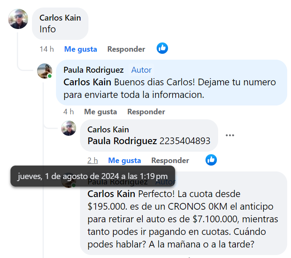The image size is (291, 258).
Task: Open Paula Rodriguez profile name in first reply
Action: (x=93, y=70)
